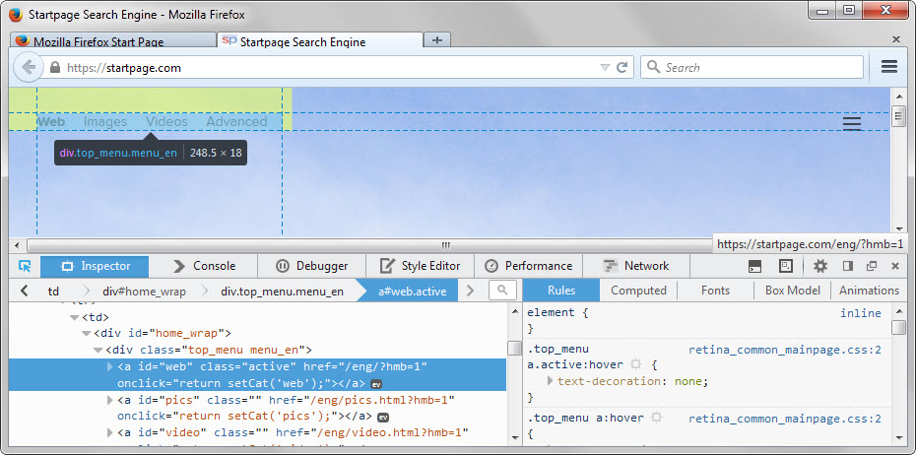Image resolution: width=916 pixels, height=455 pixels.
Task: Open retina_common_mainpage.css:2 link for a.active:hover rule
Action: pos(785,351)
